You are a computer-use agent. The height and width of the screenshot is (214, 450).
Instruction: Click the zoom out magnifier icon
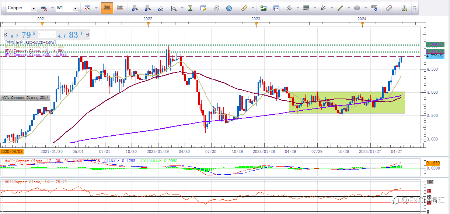click(148, 8)
